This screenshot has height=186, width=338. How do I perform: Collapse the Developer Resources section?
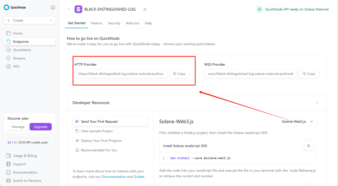tap(317, 103)
